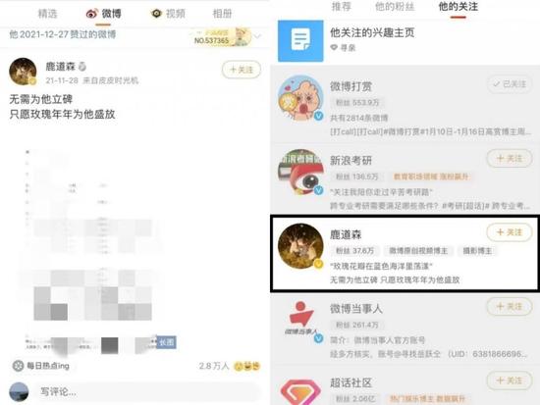The image size is (540, 405).
Task: Tap the 超话社区 diamond icon
Action: 300,390
